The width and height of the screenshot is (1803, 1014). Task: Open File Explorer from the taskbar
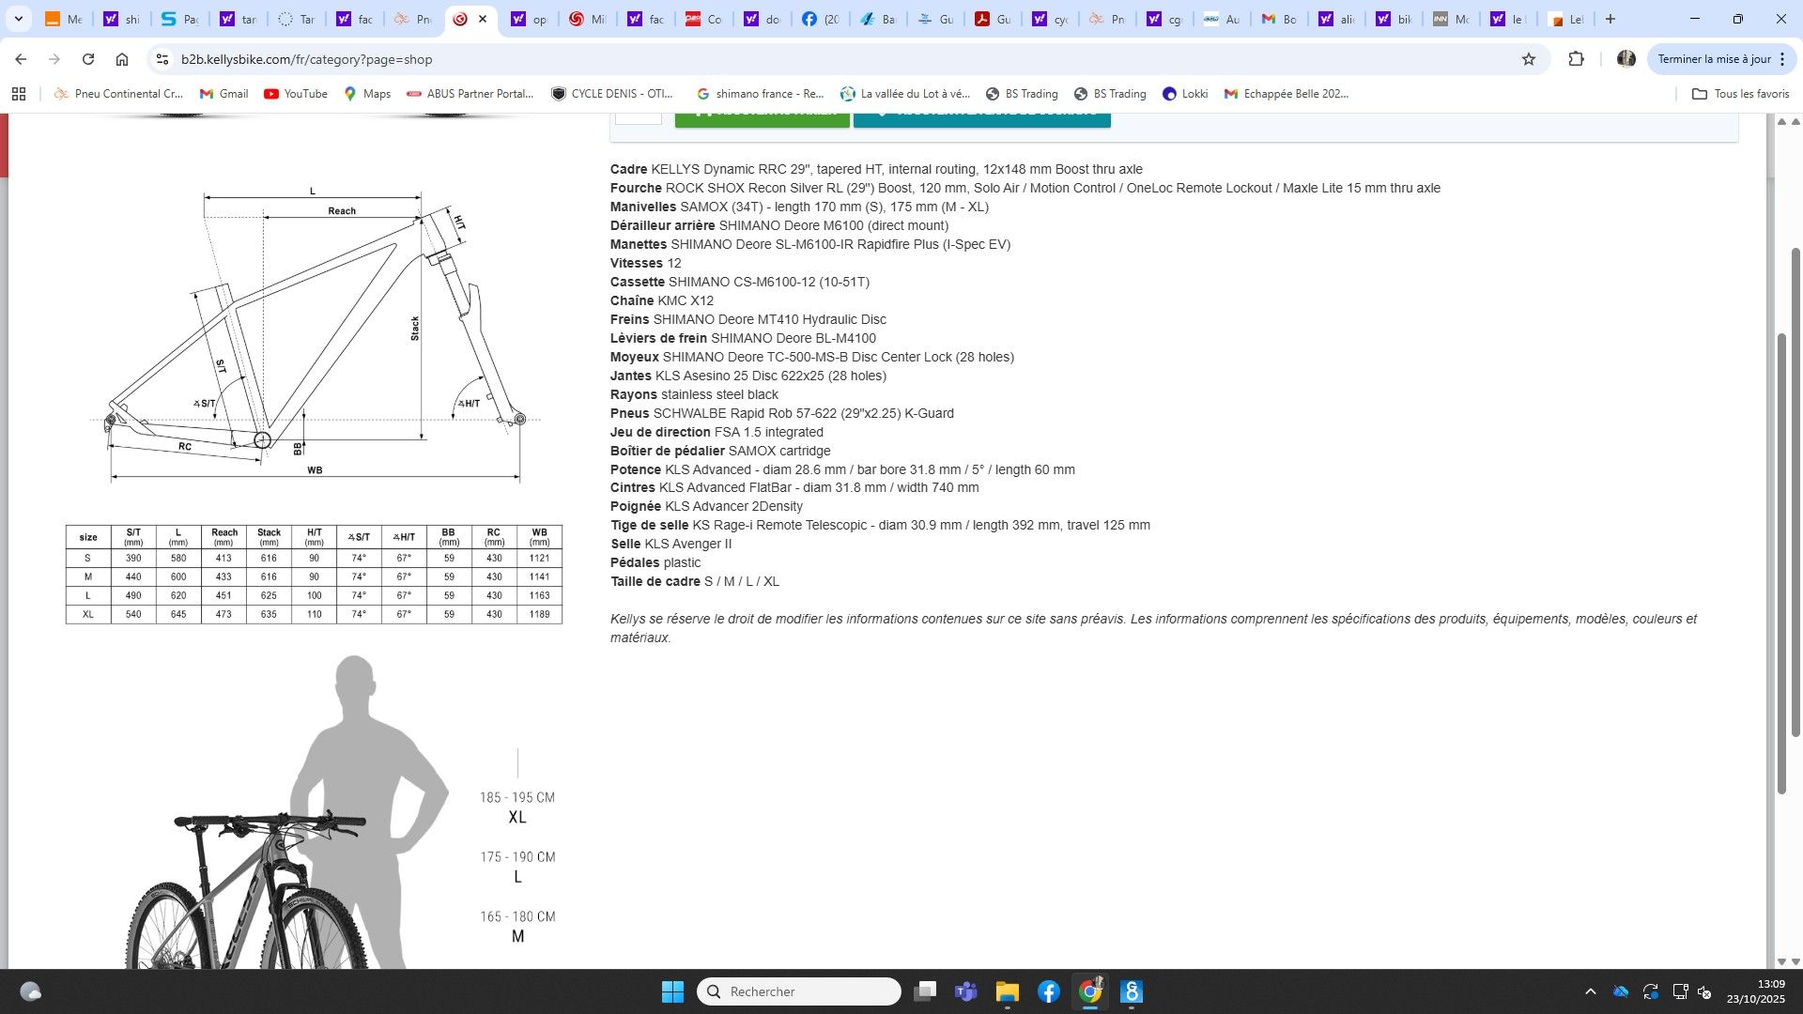coord(1008,991)
